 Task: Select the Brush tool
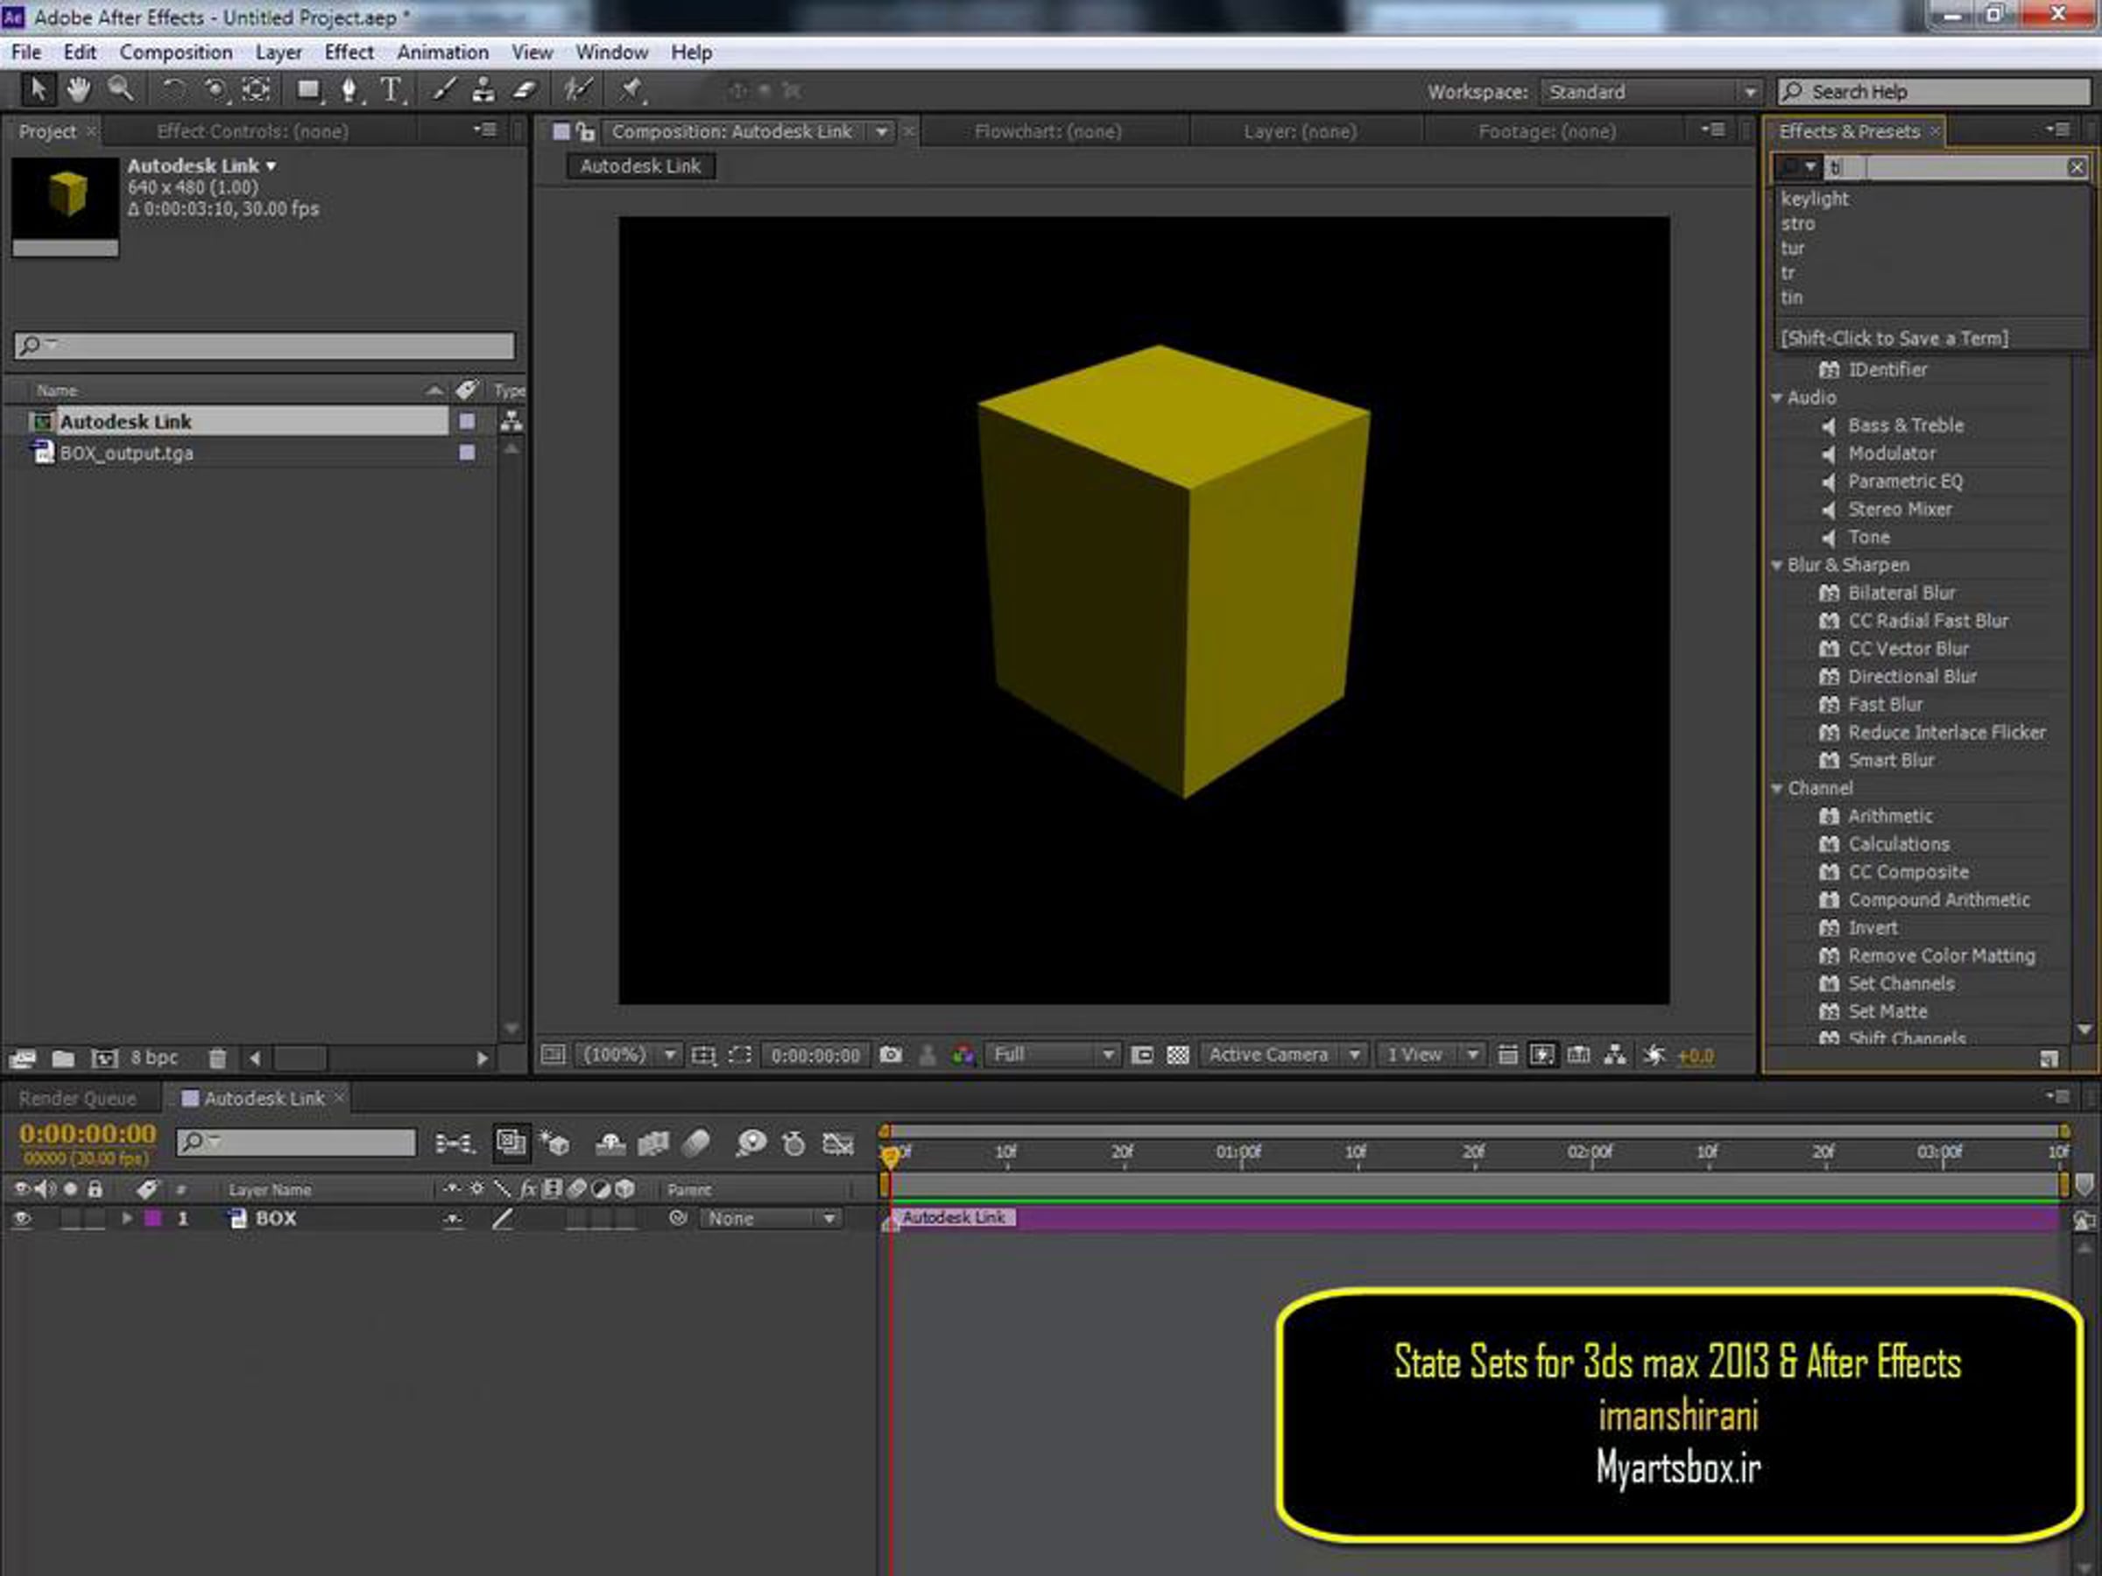(443, 90)
